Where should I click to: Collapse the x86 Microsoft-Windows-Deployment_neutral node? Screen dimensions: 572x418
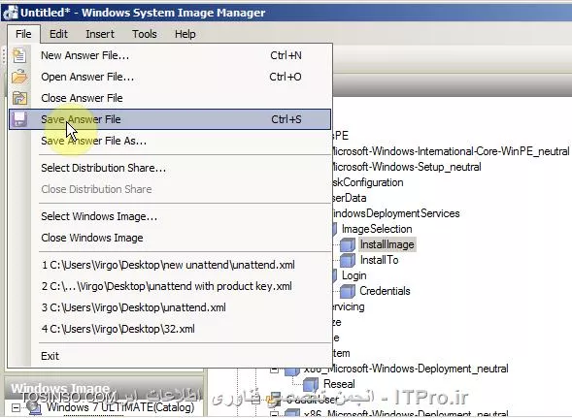click(274, 370)
